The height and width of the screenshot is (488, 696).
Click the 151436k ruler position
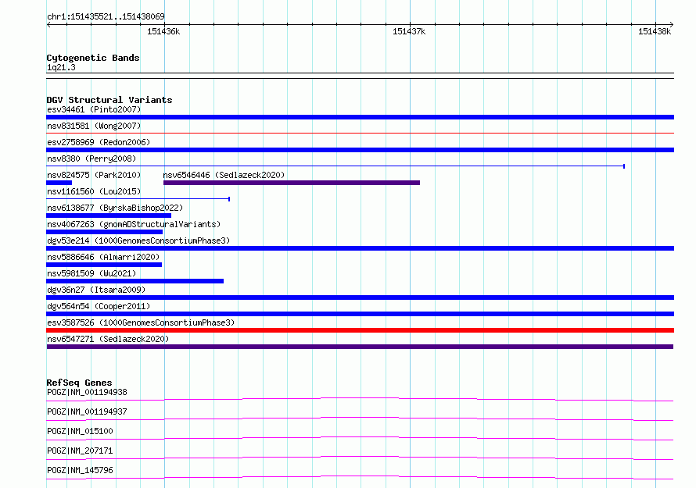(163, 31)
